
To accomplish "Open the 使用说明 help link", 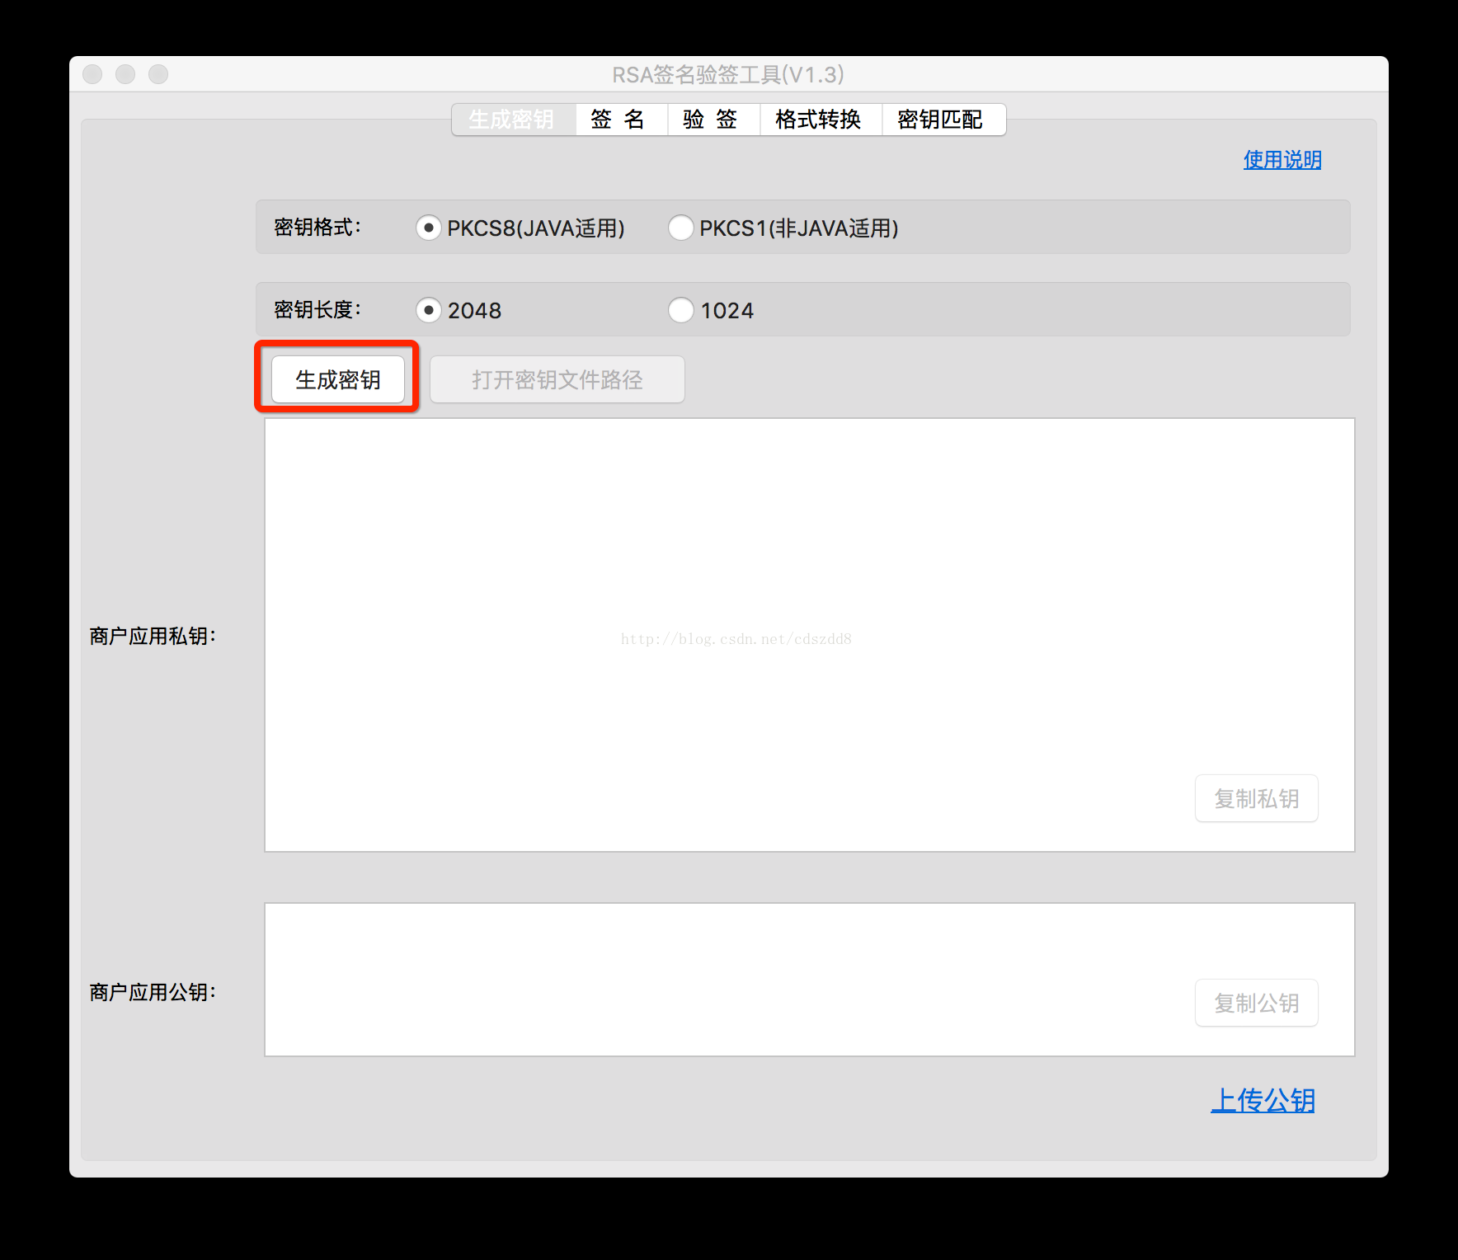I will [x=1282, y=159].
